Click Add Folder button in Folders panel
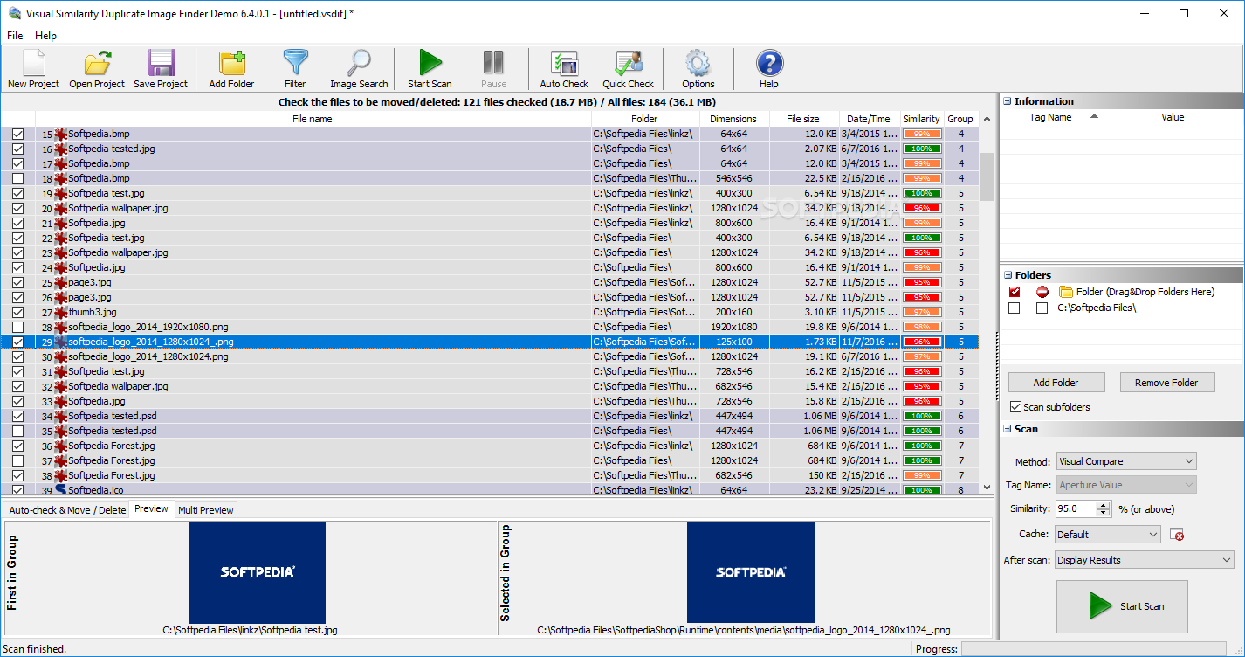1245x657 pixels. click(1056, 383)
